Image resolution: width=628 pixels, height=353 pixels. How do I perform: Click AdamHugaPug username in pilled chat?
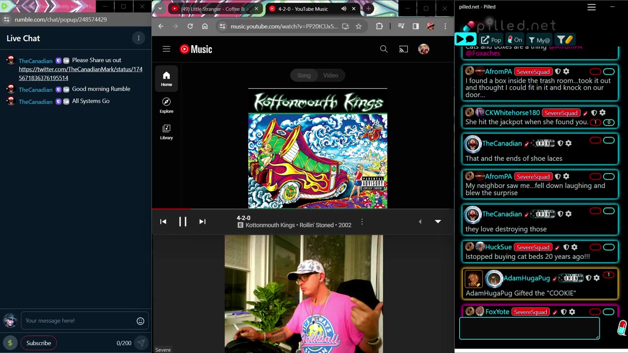527,278
